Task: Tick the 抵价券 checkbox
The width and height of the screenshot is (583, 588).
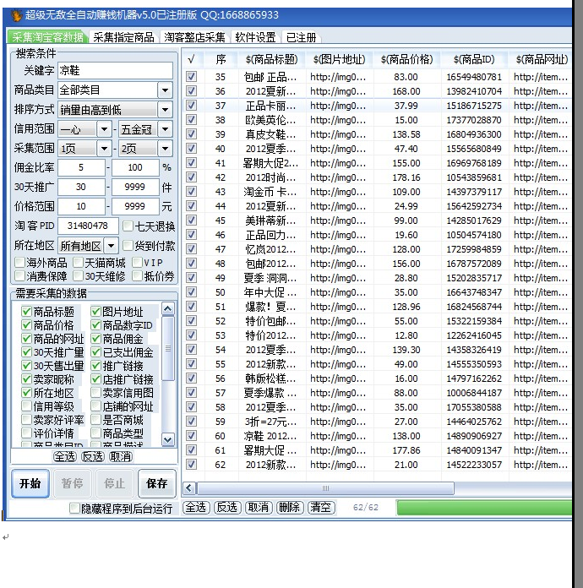Action: point(137,276)
